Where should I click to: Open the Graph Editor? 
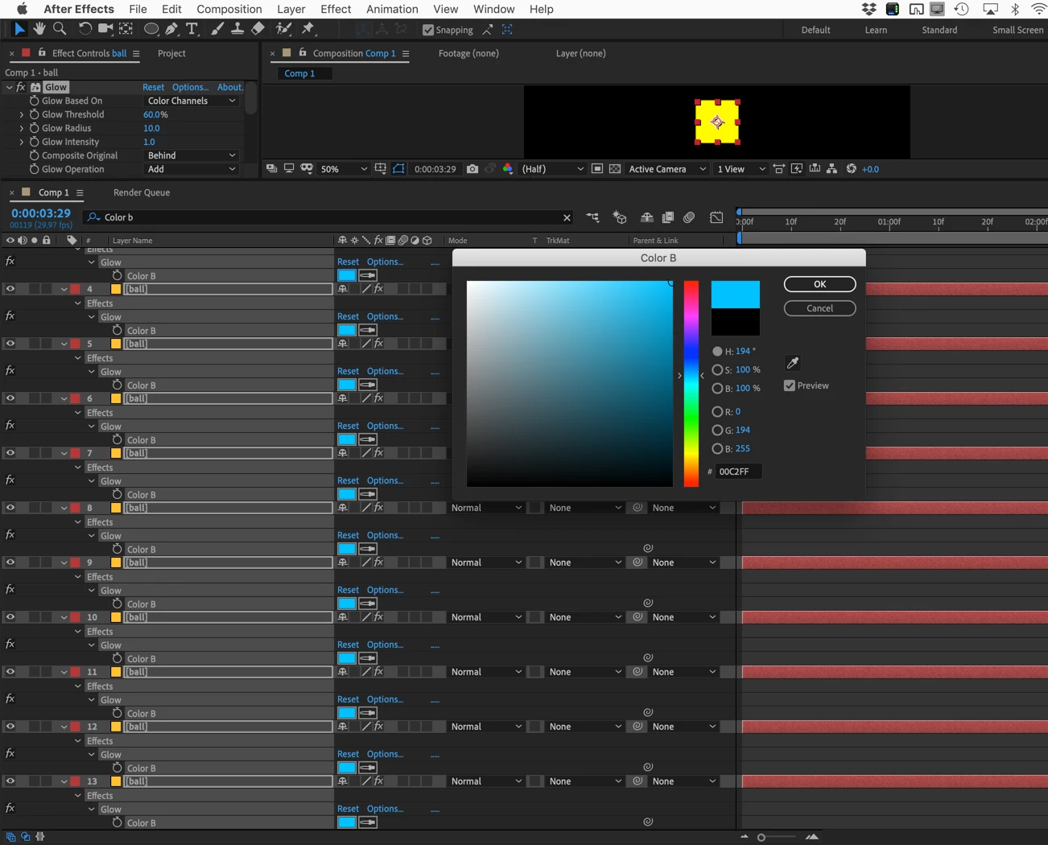click(716, 217)
